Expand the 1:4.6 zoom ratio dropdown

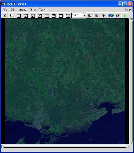[x=84, y=15]
